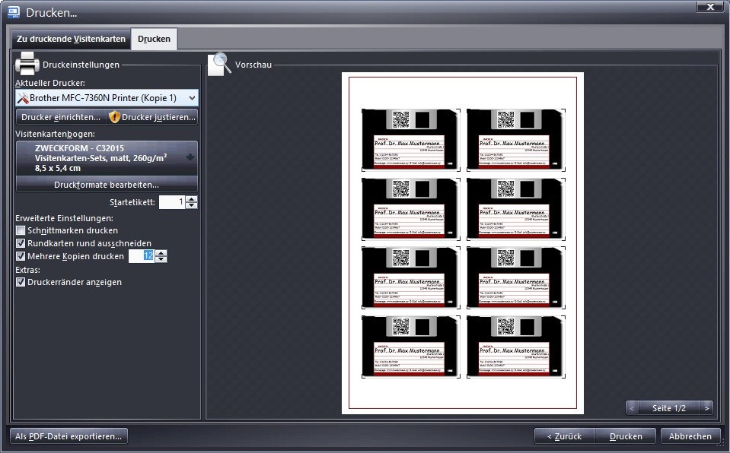This screenshot has width=730, height=453.
Task: Click the first-row right card in preview
Action: pos(516,140)
